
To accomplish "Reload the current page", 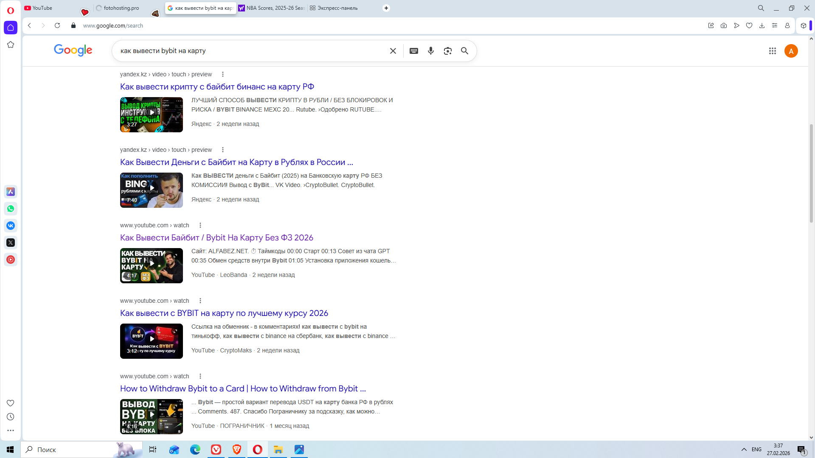I will (57, 25).
